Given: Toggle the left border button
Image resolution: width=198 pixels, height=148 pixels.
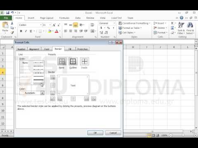Looking at the screenshot, I should coord(60,99).
